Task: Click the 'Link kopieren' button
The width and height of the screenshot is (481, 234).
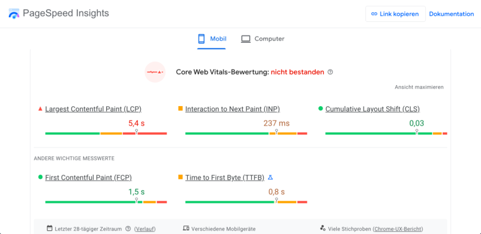Action: pyautogui.click(x=395, y=14)
